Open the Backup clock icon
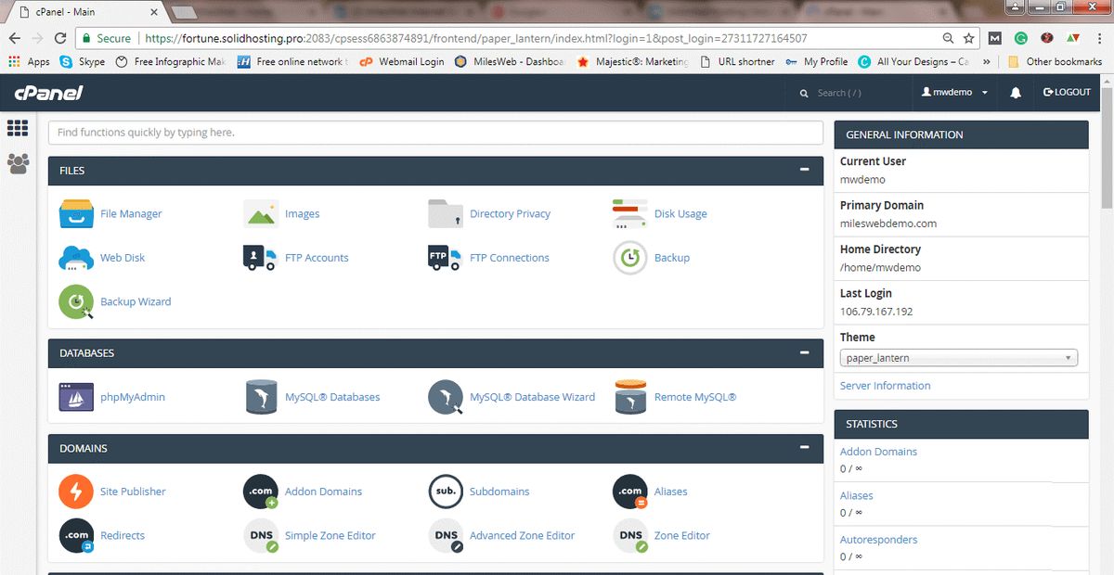Viewport: 1114px width, 575px height. (x=630, y=258)
